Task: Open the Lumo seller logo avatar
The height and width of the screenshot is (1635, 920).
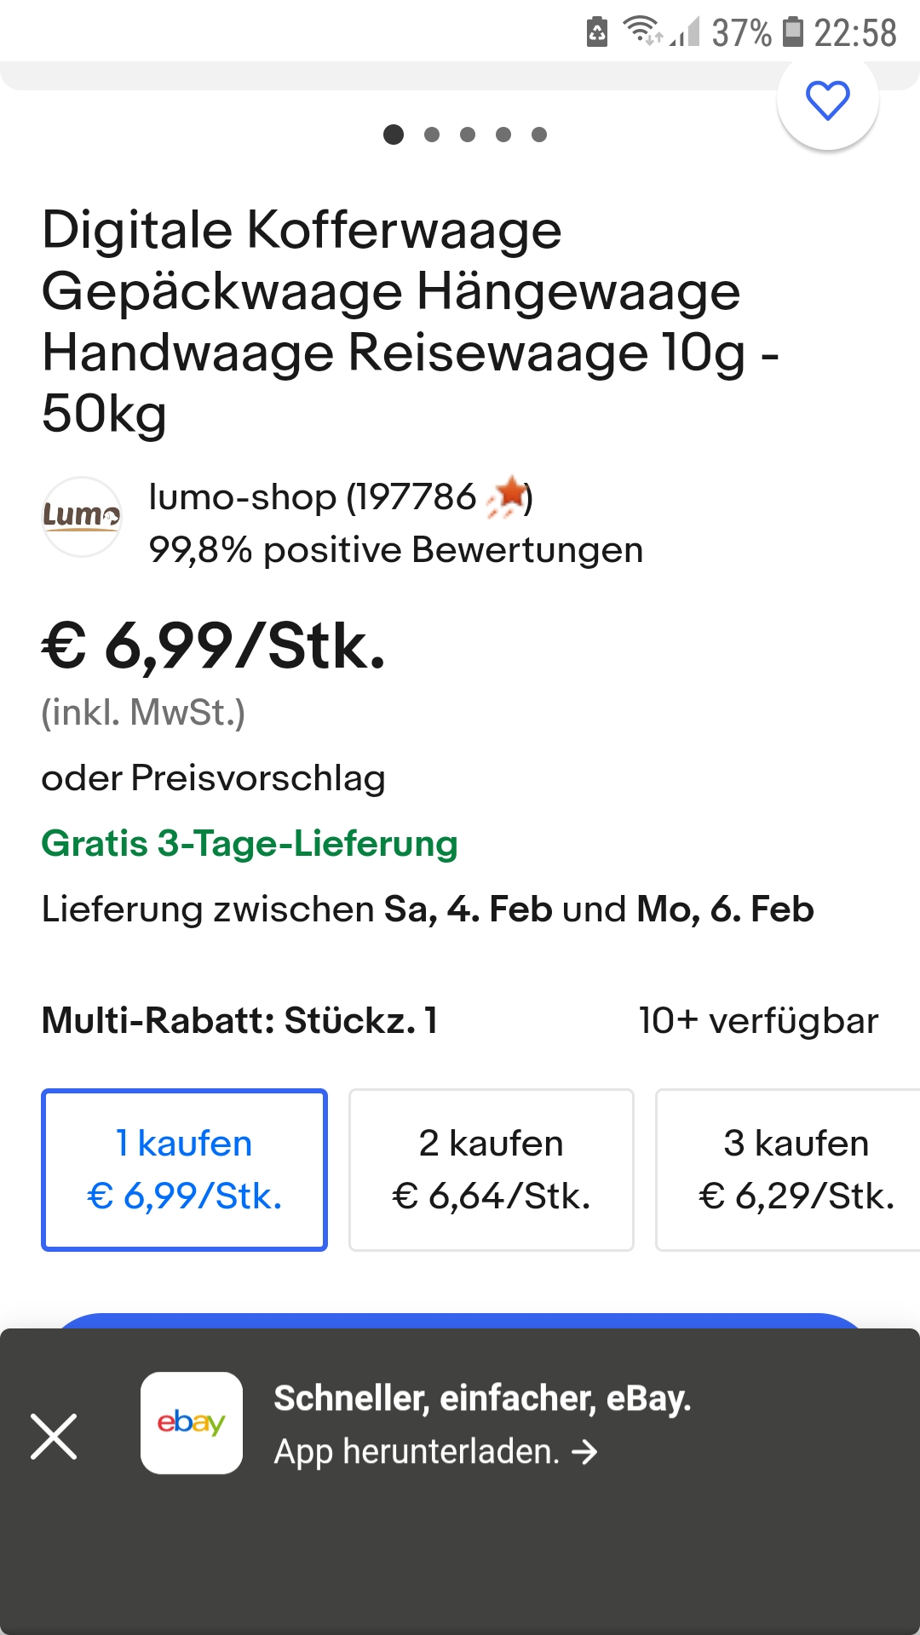Action: coord(82,516)
